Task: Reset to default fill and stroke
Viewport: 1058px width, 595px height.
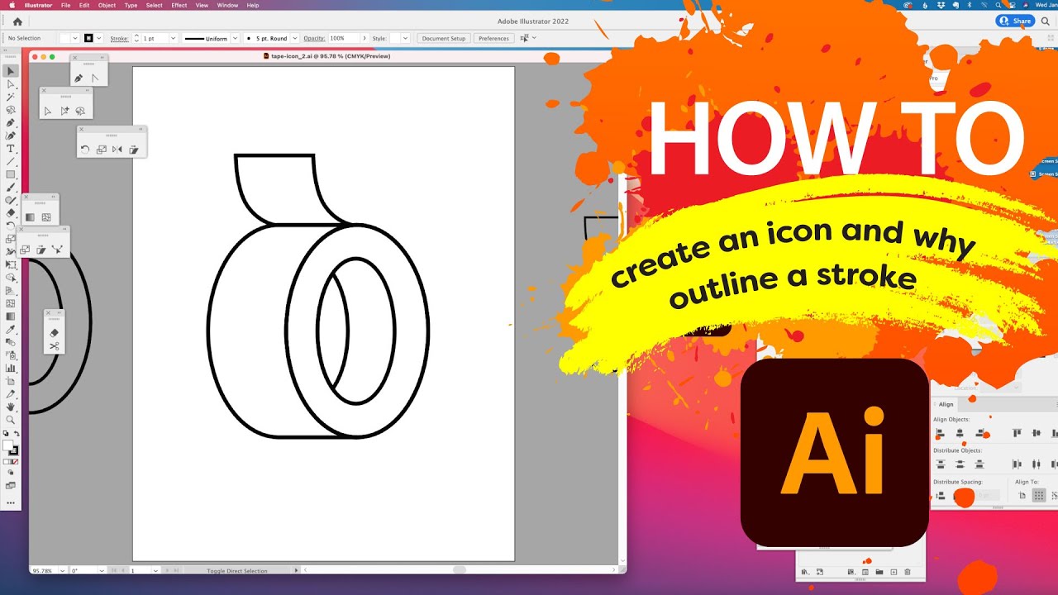Action: click(x=6, y=434)
